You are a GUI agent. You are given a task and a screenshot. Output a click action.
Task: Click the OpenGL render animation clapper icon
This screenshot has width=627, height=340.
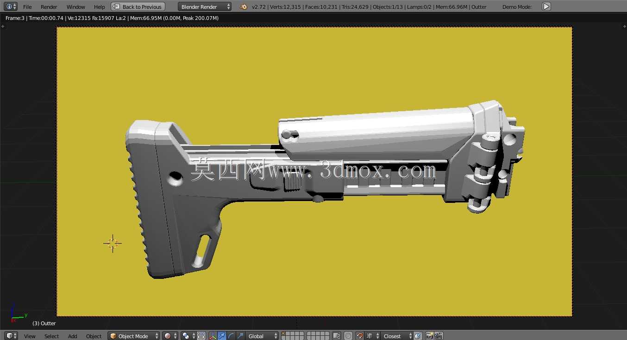(439, 336)
